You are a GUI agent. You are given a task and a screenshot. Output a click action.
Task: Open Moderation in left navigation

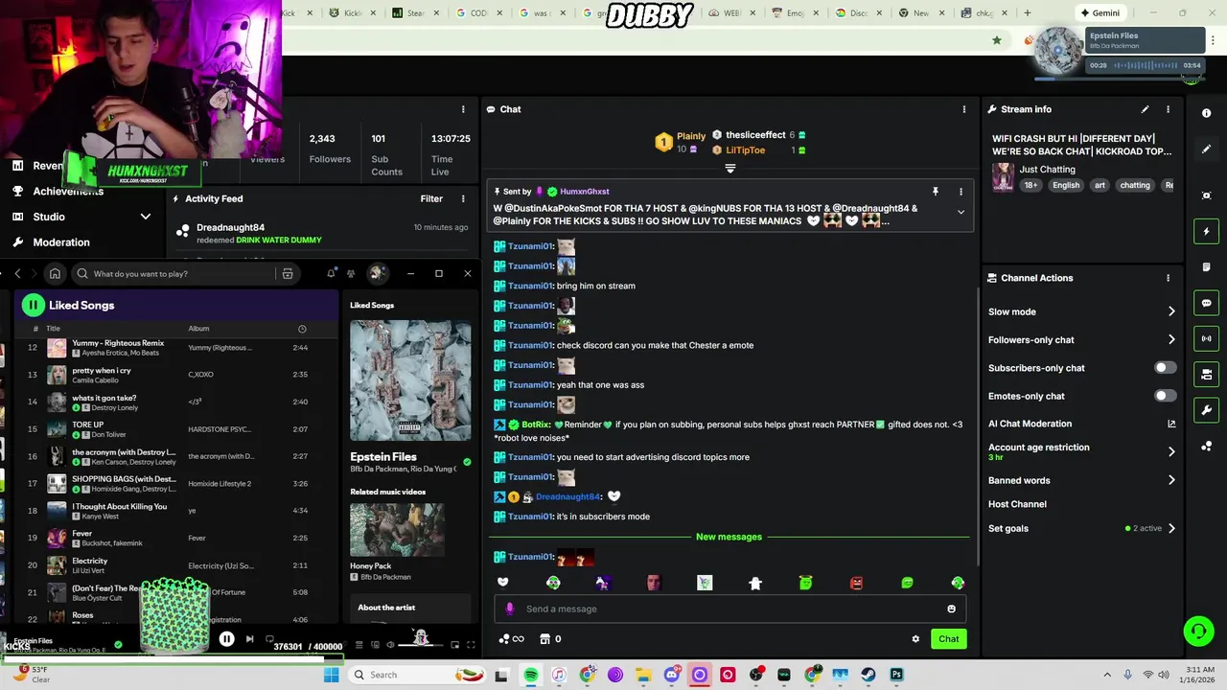[60, 242]
